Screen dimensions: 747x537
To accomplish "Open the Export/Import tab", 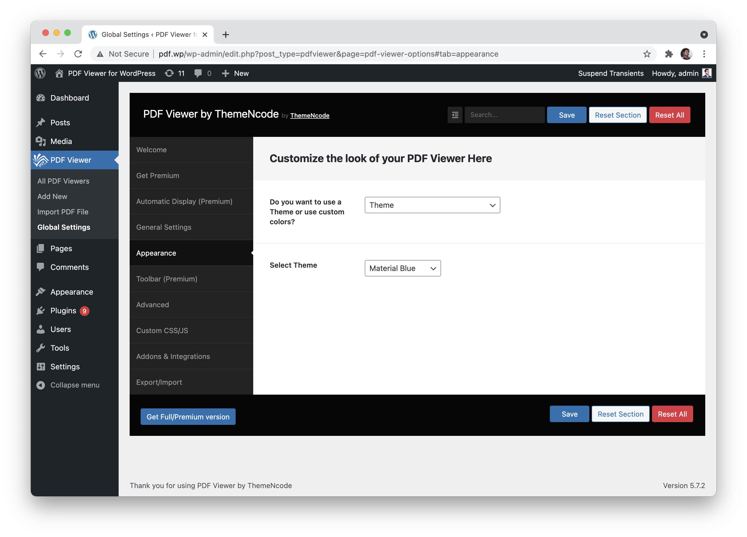I will [x=191, y=382].
